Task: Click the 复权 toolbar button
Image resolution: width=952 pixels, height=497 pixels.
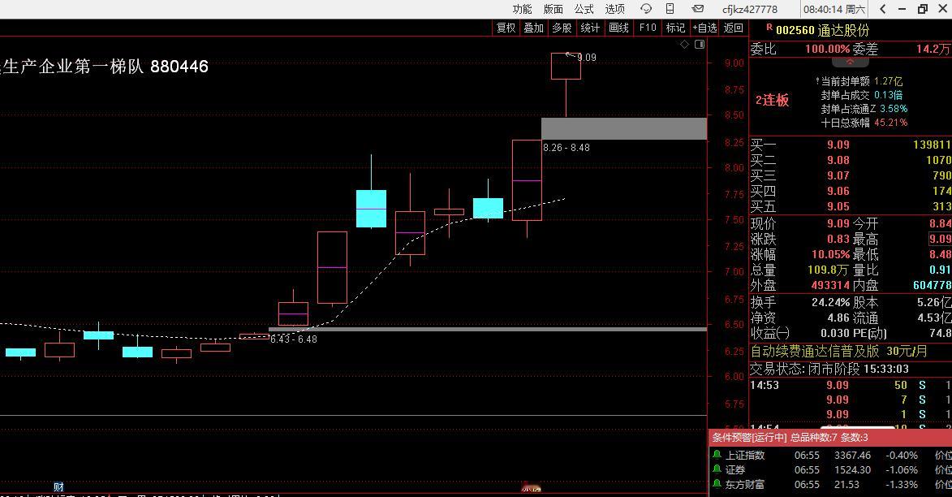Action: coord(506,28)
